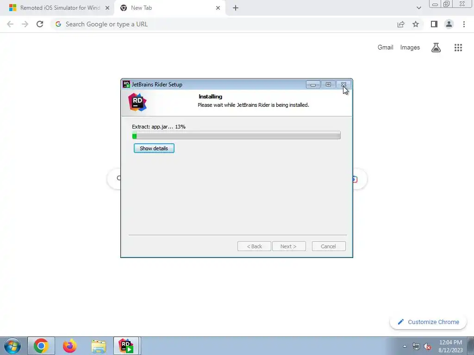The image size is (474, 355).
Task: Launch Firefox from the taskbar
Action: [70, 346]
